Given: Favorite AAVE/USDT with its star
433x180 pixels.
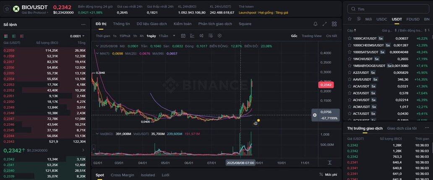Looking at the screenshot, I should point(350,79).
